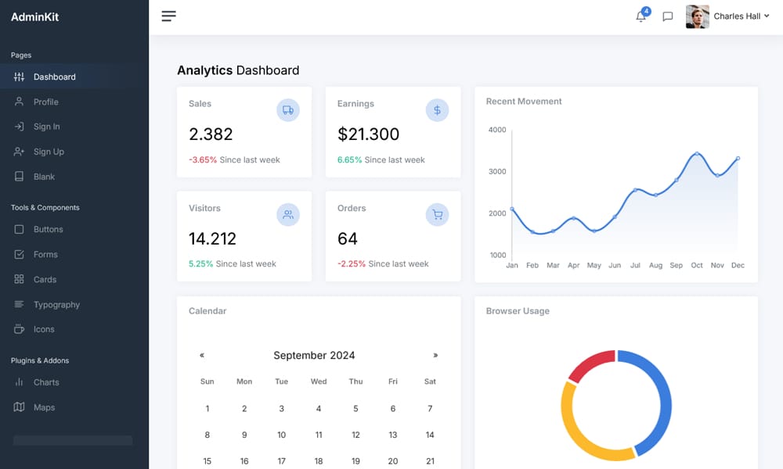The width and height of the screenshot is (783, 469).
Task: Open the Sign Up page
Action: (x=47, y=152)
